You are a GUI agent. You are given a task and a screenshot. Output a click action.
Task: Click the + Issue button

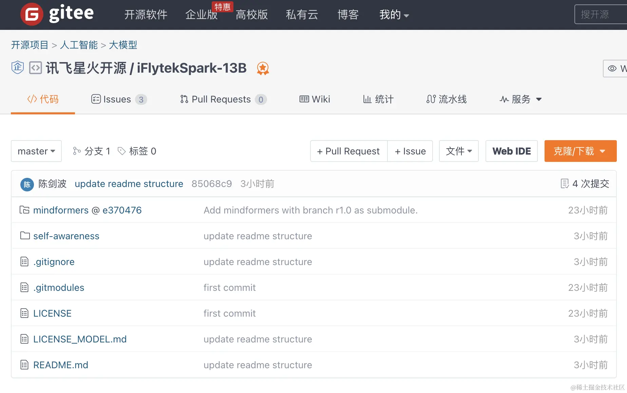point(410,151)
